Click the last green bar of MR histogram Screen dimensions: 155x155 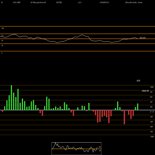[138, 107]
